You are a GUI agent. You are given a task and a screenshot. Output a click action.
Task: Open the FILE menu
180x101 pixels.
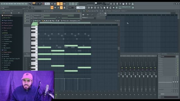(x=2, y=4)
